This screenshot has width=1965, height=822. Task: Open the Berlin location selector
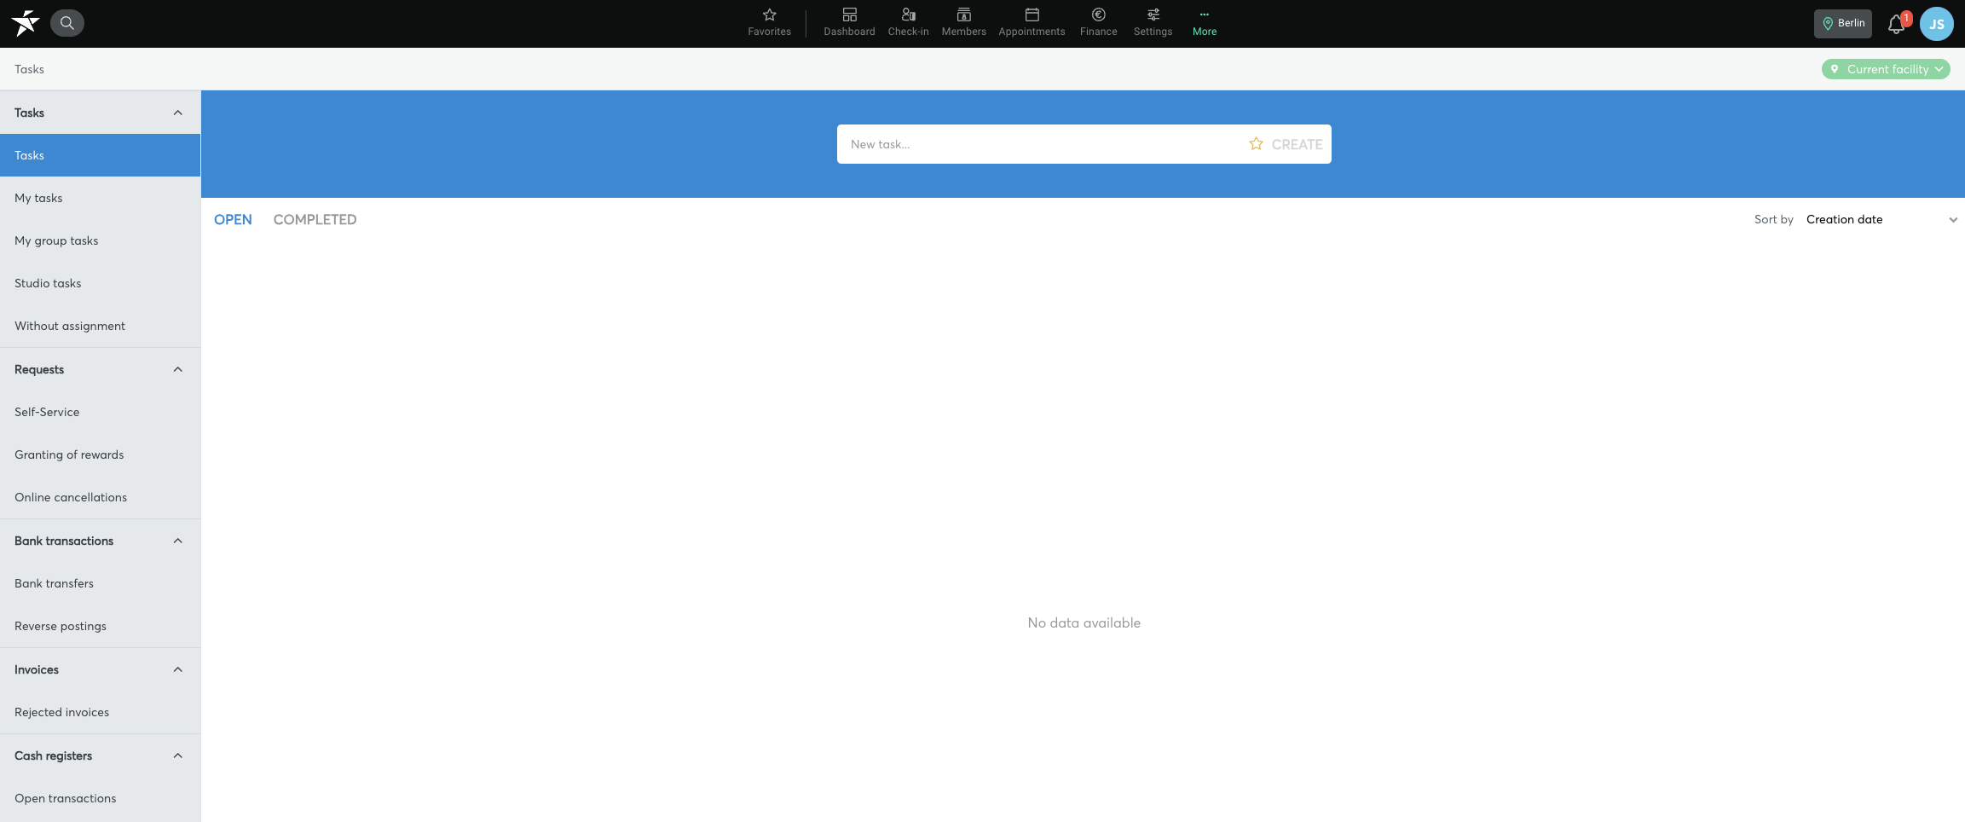tap(1842, 24)
